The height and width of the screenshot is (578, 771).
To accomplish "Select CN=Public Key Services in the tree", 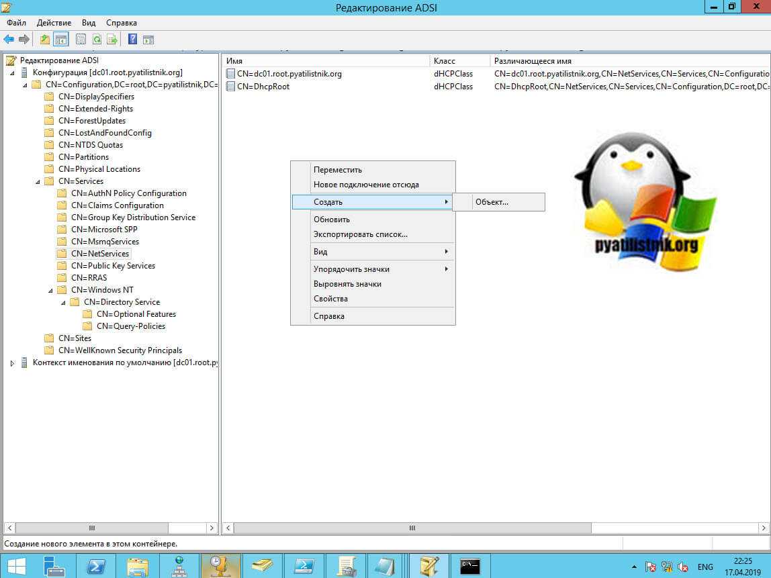I will 113,266.
